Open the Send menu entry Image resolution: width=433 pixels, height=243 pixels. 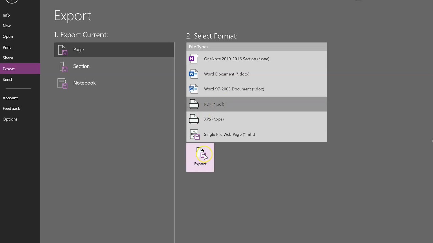[20, 79]
